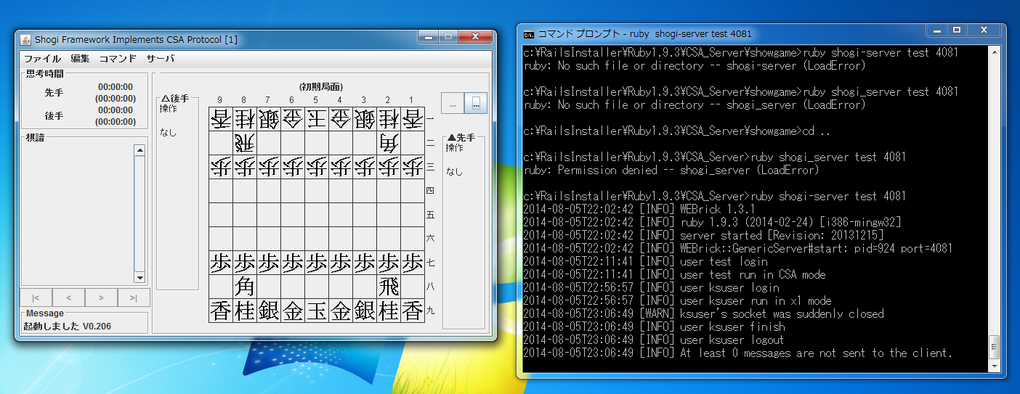1020x394 pixels.
Task: Select the inverted 飛 rook on rank 二
Action: click(x=245, y=142)
